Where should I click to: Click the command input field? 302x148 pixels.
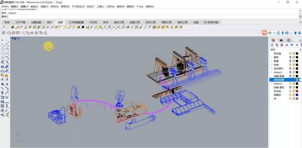pyautogui.click(x=118, y=16)
